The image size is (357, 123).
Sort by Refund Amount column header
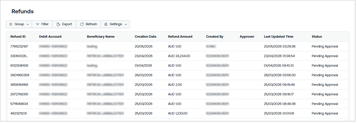click(x=180, y=37)
